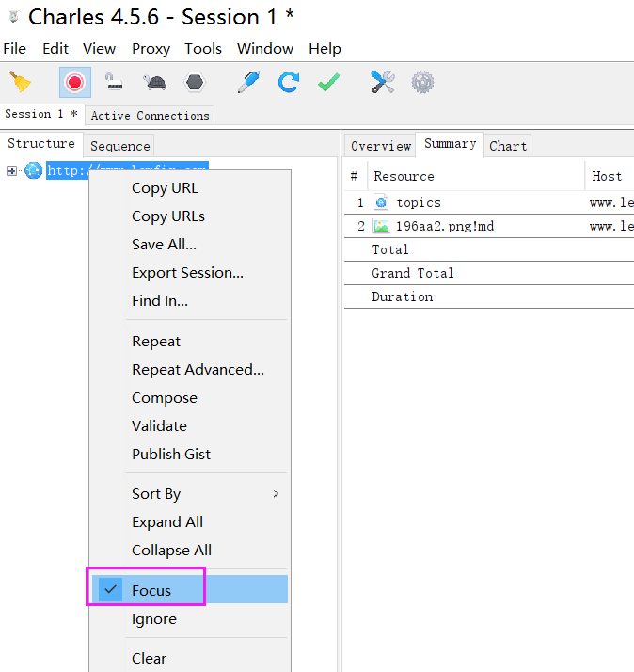This screenshot has height=672, width=634.
Task: Select the 196aa2.png!md resource row
Action: [489, 226]
